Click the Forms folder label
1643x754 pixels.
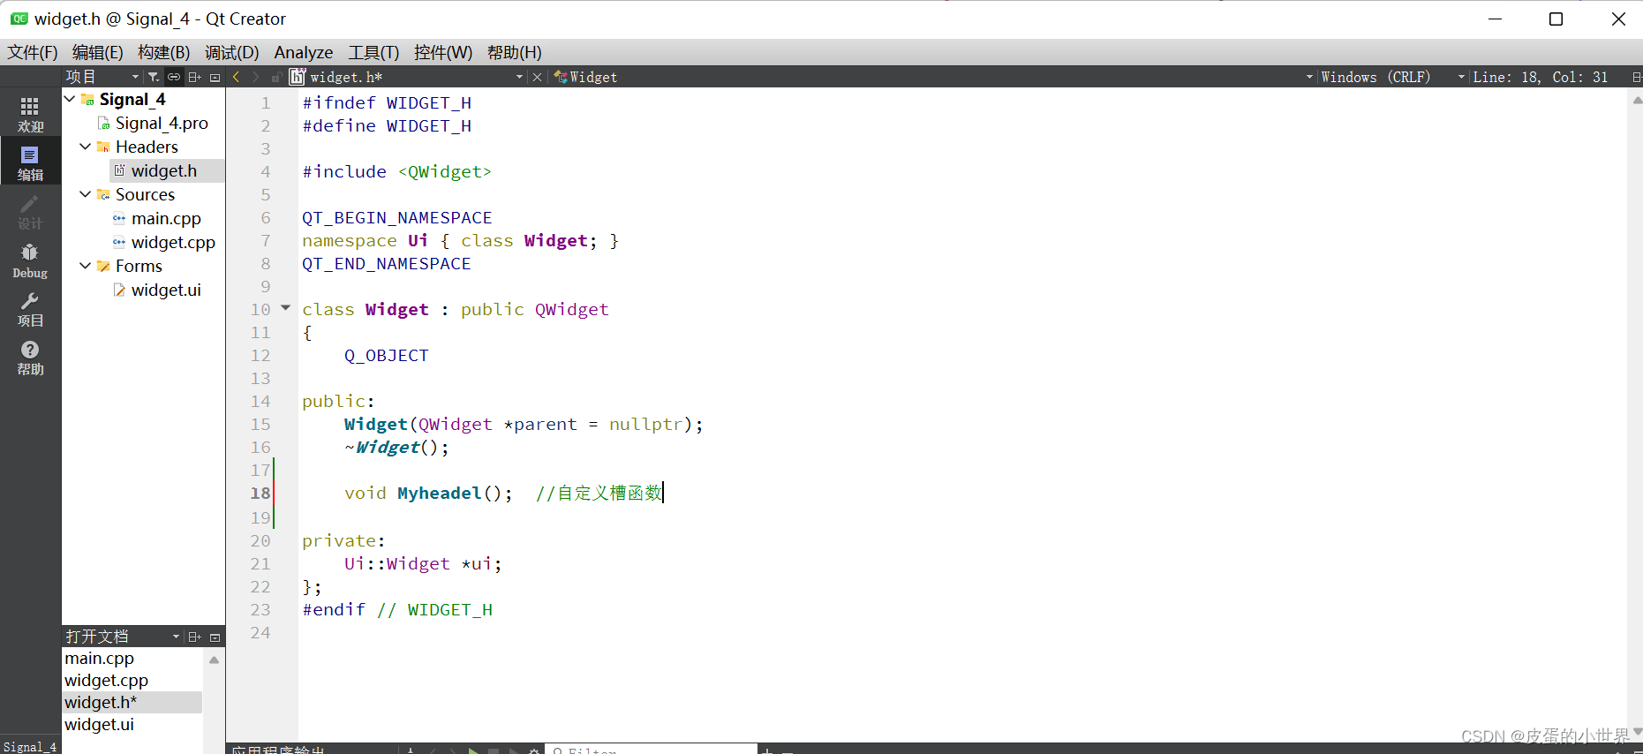(x=139, y=266)
